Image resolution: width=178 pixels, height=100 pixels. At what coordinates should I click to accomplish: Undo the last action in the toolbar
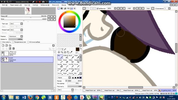coord(84,9)
